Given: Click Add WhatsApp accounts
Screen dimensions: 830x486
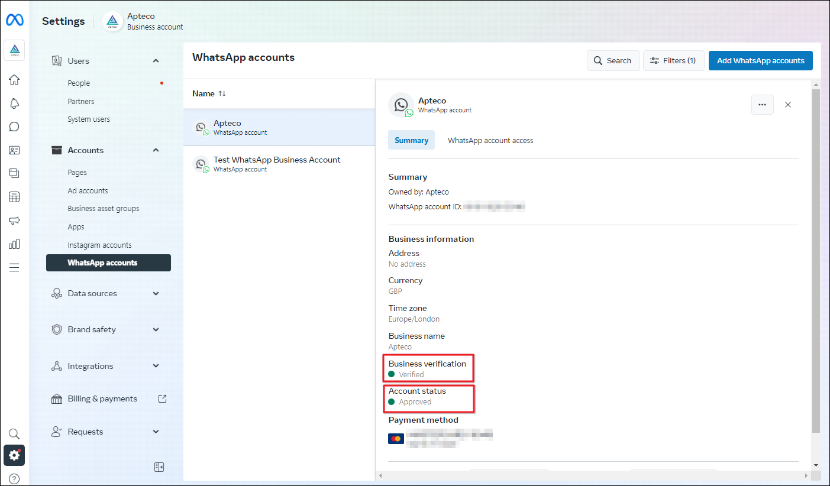Looking at the screenshot, I should [761, 60].
